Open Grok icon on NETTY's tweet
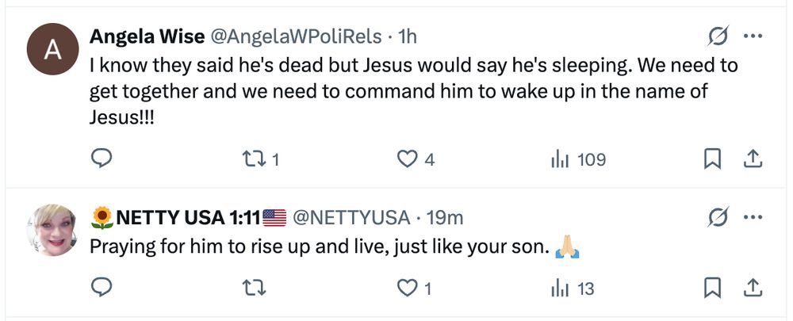The width and height of the screenshot is (793, 321). (718, 216)
